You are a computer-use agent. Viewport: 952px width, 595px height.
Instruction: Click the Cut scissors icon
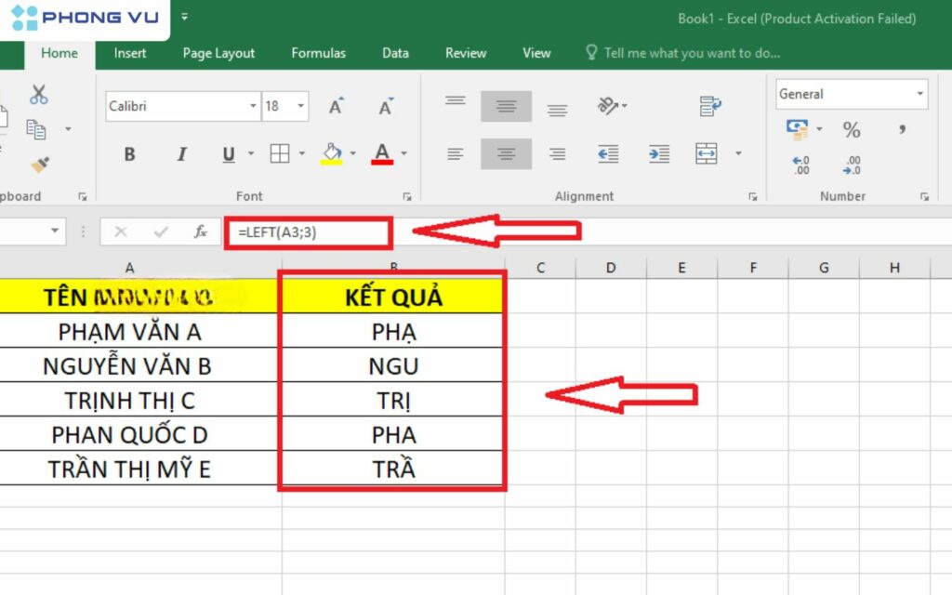pos(38,95)
